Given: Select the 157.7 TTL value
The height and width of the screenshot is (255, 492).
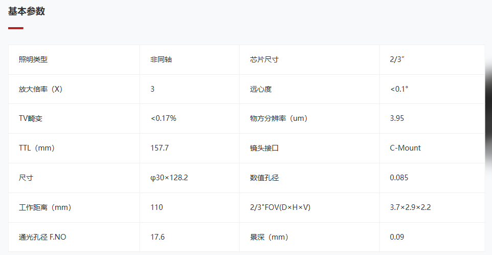Looking at the screenshot, I should [x=160, y=148].
